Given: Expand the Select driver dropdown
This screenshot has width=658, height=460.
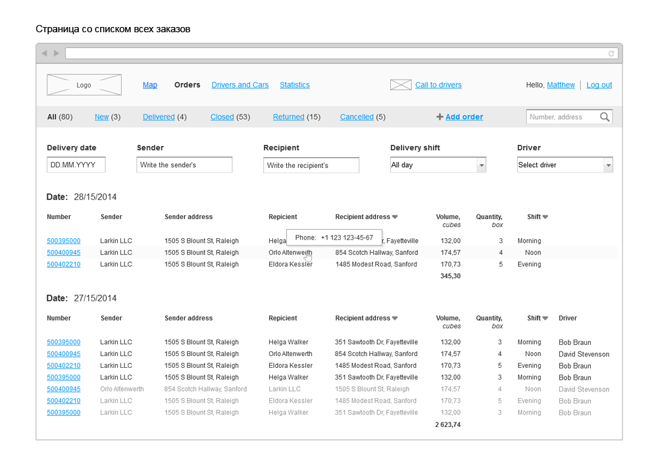Looking at the screenshot, I should [x=608, y=165].
